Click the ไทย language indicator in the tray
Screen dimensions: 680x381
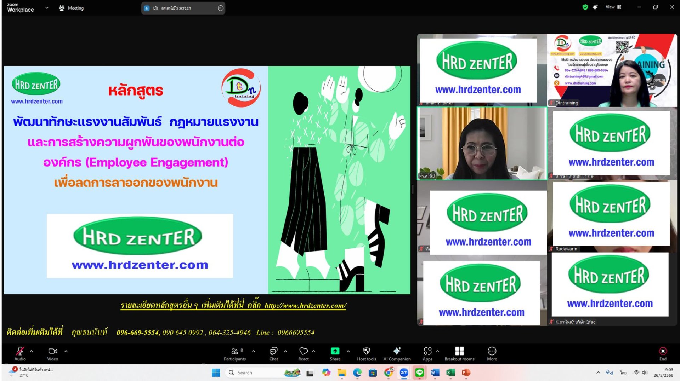pyautogui.click(x=623, y=373)
